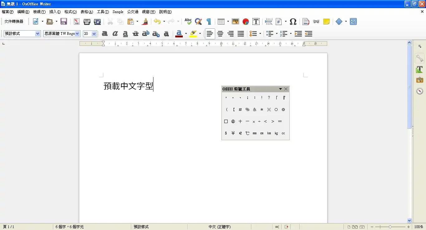Toggle formatting marks (pilcrow)
This screenshot has height=230, width=426.
tap(209, 22)
